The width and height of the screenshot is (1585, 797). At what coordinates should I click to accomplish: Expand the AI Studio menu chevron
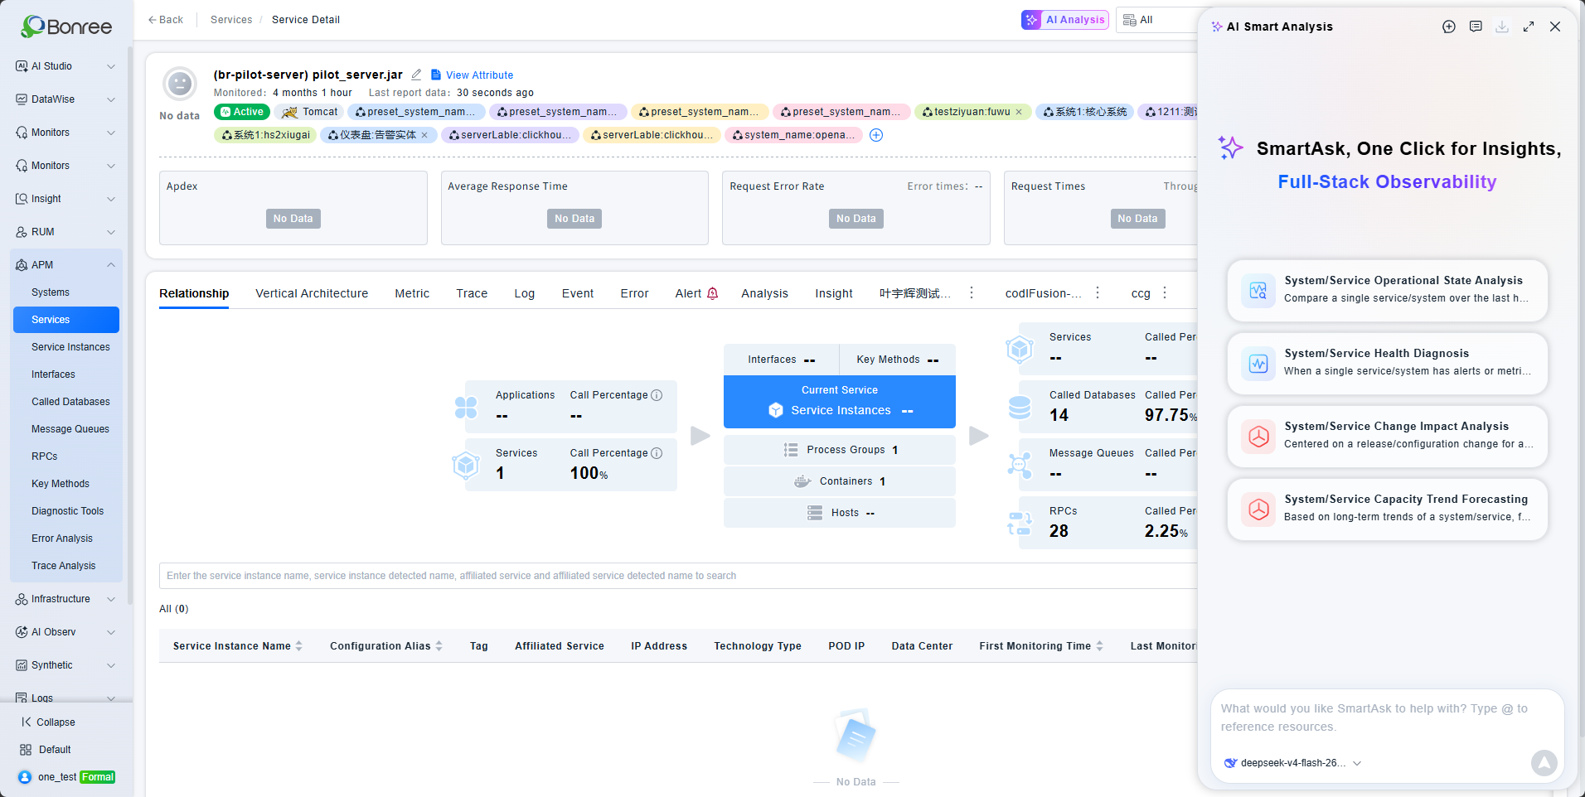pyautogui.click(x=111, y=66)
